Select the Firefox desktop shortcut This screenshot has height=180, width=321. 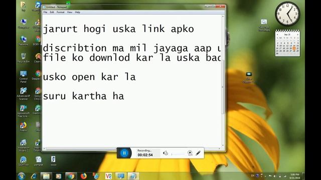(24, 126)
